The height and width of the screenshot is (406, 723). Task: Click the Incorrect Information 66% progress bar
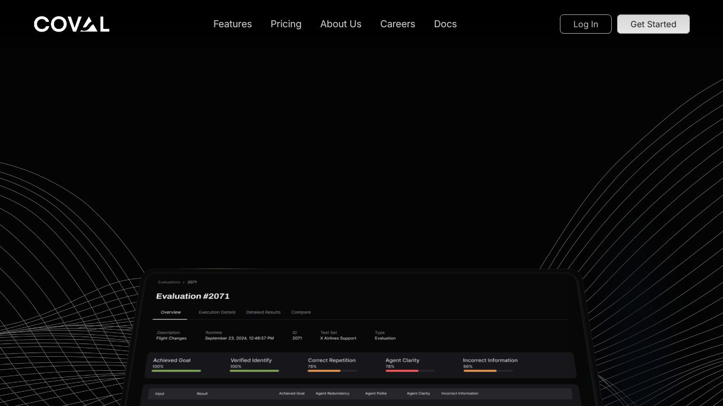click(x=488, y=371)
